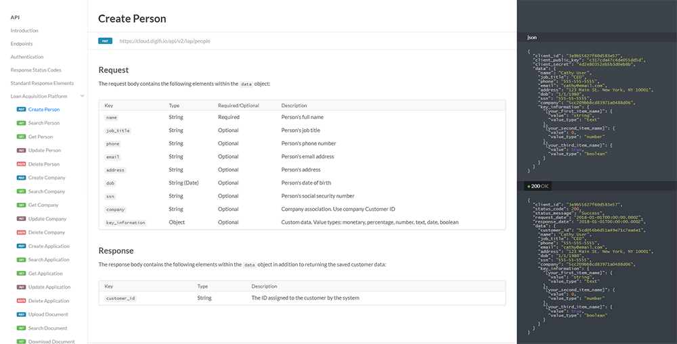Select the json tab in code panel
Screen dimensions: 677x344
click(x=532, y=38)
